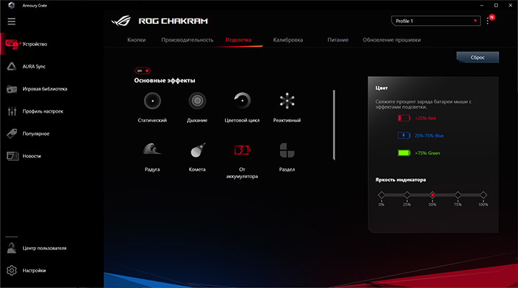The image size is (518, 288).
Task: Select the Цветовой цикл effect
Action: pyautogui.click(x=242, y=107)
